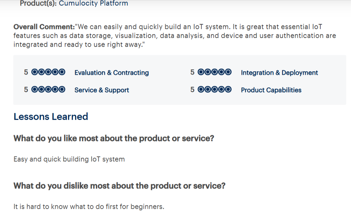
Task: Click the Integration & Deployment rating dots
Action: (214, 72)
